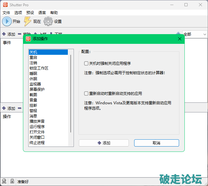Screen dimensions: 208x186
Task: Enable 关机时强制关闭应用程序 checkbox
Action: tap(86, 63)
